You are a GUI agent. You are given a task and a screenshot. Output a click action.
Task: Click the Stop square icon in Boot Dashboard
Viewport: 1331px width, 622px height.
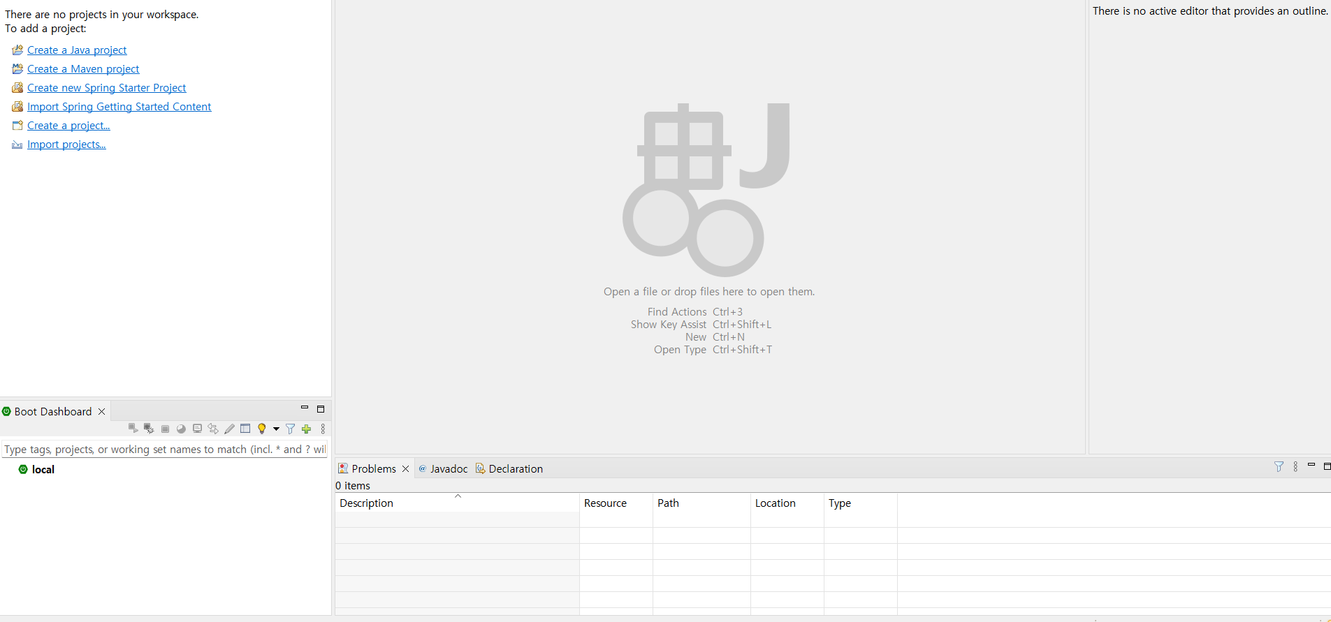165,429
